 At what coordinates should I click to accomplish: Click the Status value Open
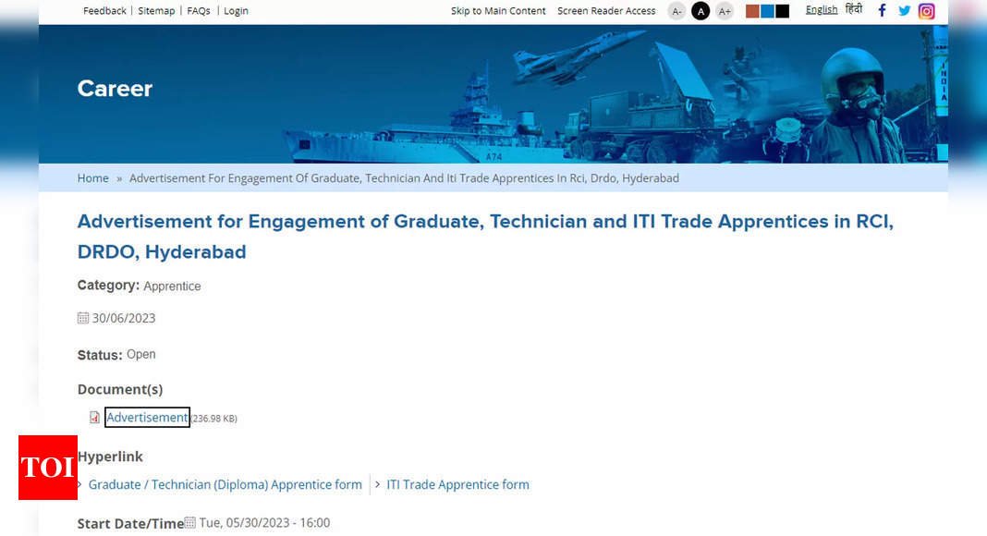pyautogui.click(x=141, y=354)
